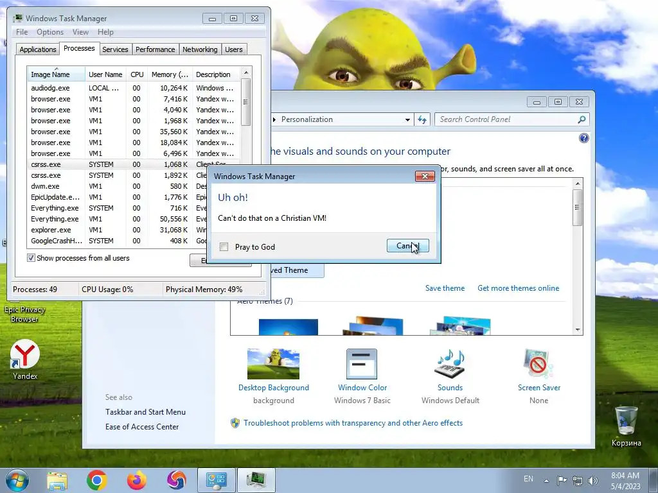
Task: Select the audiodg.exe process row
Action: coord(134,88)
